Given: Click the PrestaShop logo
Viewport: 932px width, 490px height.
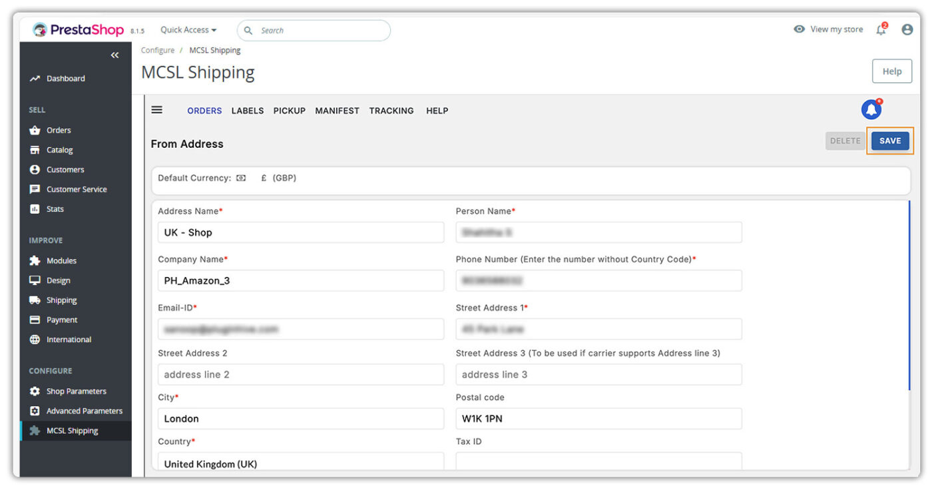Looking at the screenshot, I should coord(78,30).
